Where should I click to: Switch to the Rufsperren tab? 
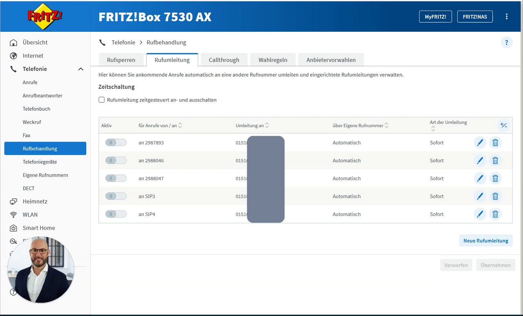coord(121,60)
